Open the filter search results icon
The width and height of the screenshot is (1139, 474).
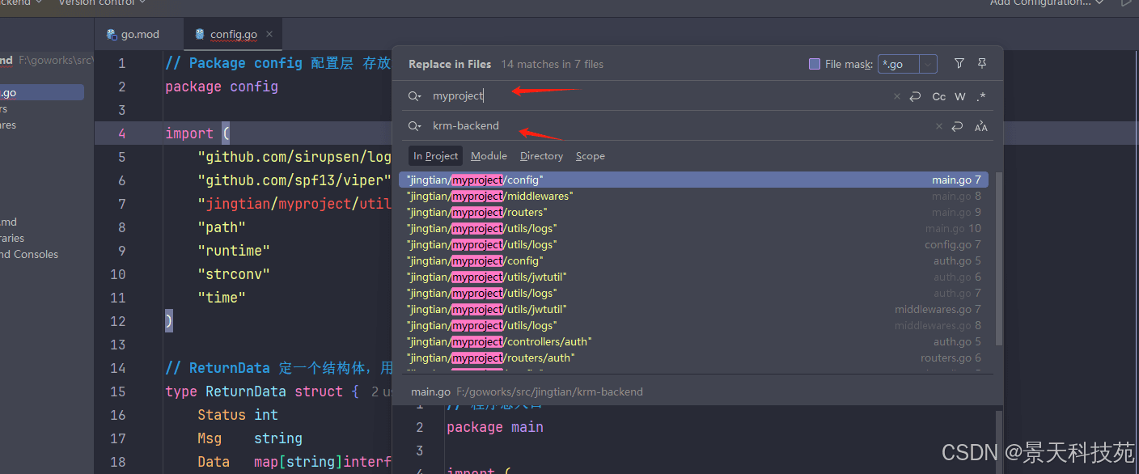click(959, 64)
